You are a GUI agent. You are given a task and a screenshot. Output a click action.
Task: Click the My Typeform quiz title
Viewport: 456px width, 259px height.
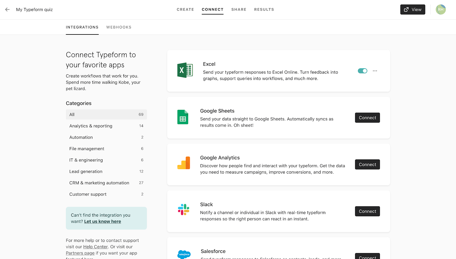coord(34,9)
